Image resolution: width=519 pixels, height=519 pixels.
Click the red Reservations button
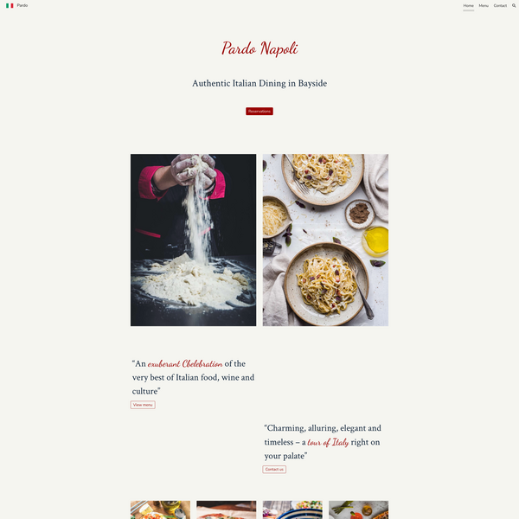click(259, 112)
